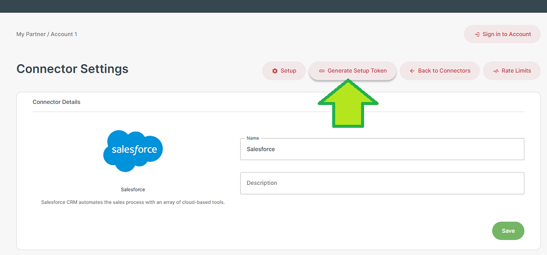Click the My Partner / Account 1 breadcrumb

click(x=47, y=34)
